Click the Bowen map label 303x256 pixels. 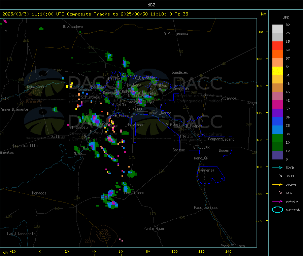tap(224, 150)
